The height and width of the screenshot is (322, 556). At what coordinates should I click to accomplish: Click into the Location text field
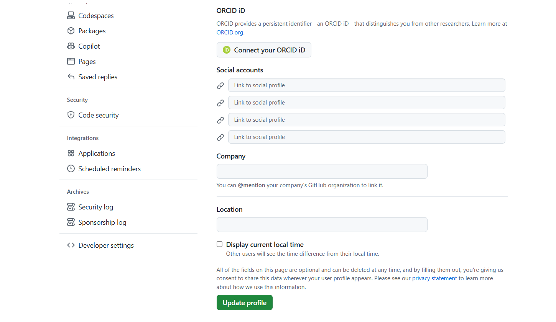tap(322, 224)
